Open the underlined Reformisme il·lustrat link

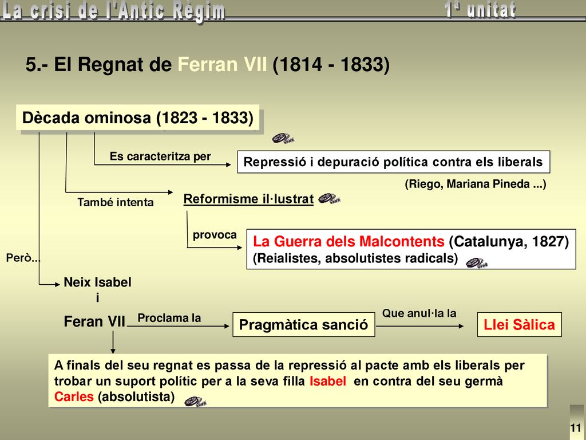coord(248,199)
